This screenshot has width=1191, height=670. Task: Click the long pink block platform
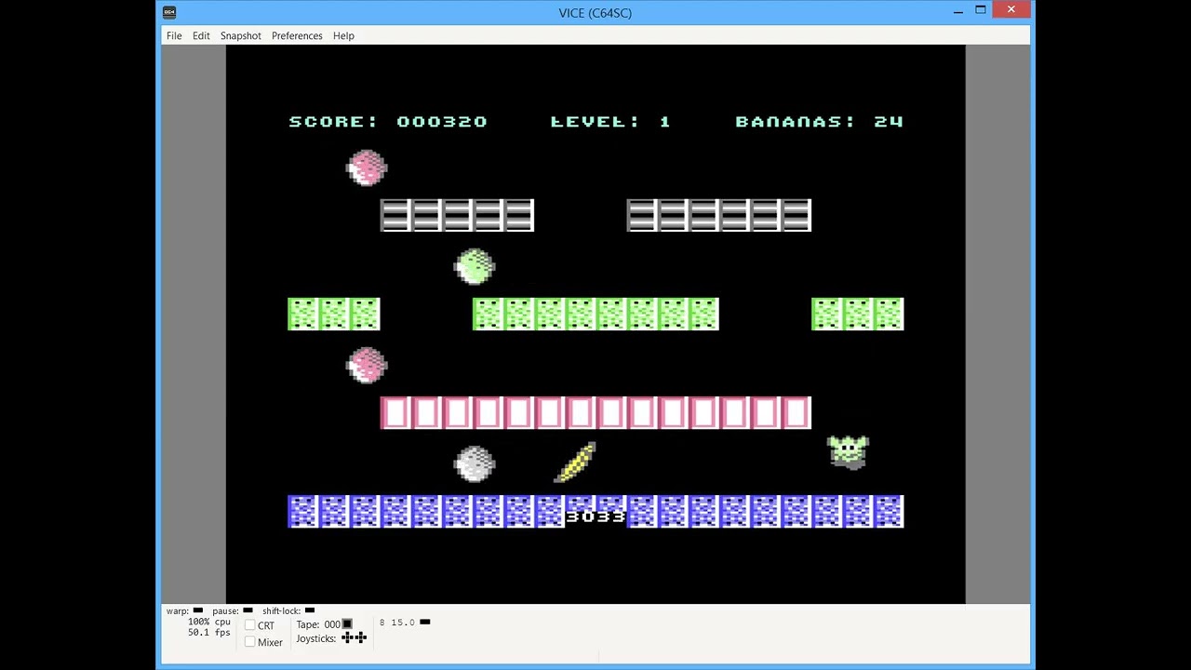point(595,412)
